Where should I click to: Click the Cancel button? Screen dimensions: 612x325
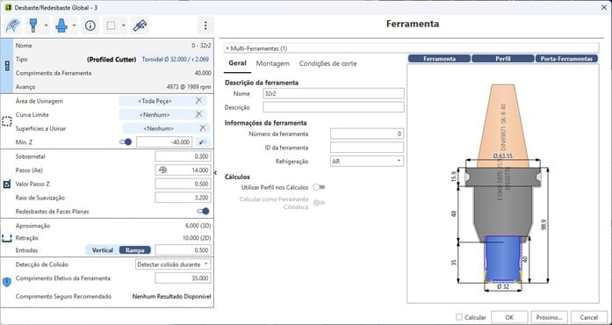pos(589,317)
